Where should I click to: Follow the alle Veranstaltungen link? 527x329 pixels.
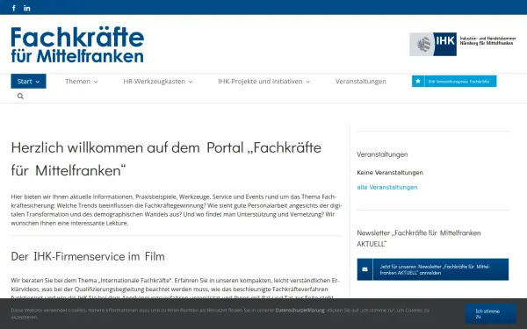click(x=387, y=188)
